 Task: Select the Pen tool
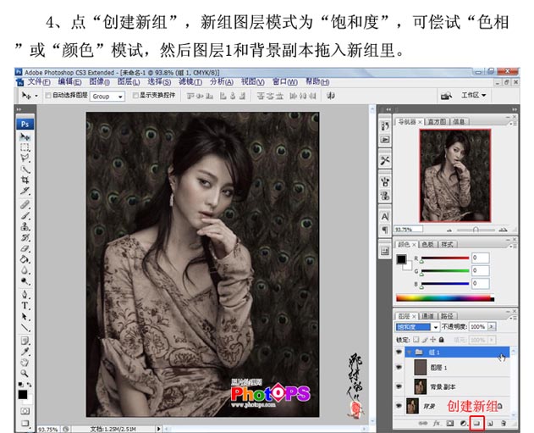coord(25,294)
